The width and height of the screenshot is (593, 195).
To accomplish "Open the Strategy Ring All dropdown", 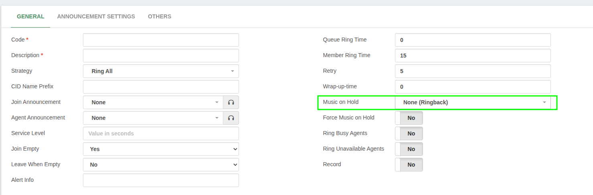I will [161, 71].
